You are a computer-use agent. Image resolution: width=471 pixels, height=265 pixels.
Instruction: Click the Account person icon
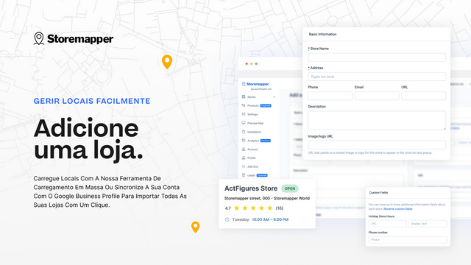244,149
